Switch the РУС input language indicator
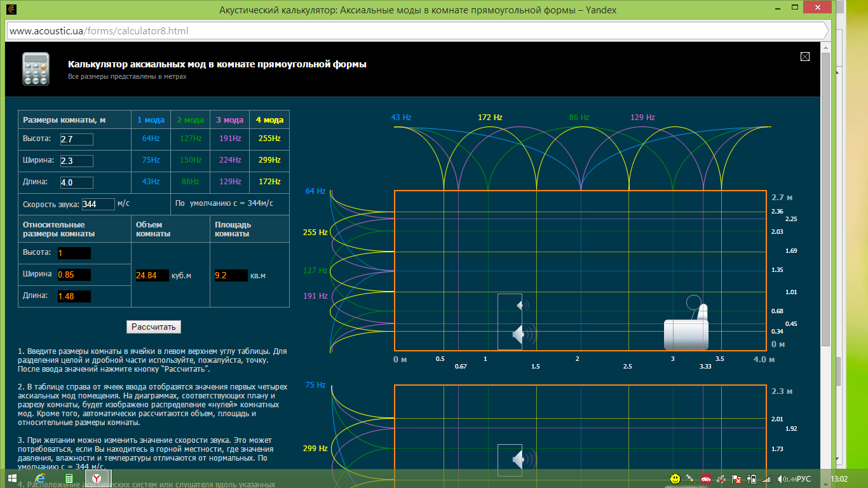Viewport: 868px width, 488px height. (804, 478)
